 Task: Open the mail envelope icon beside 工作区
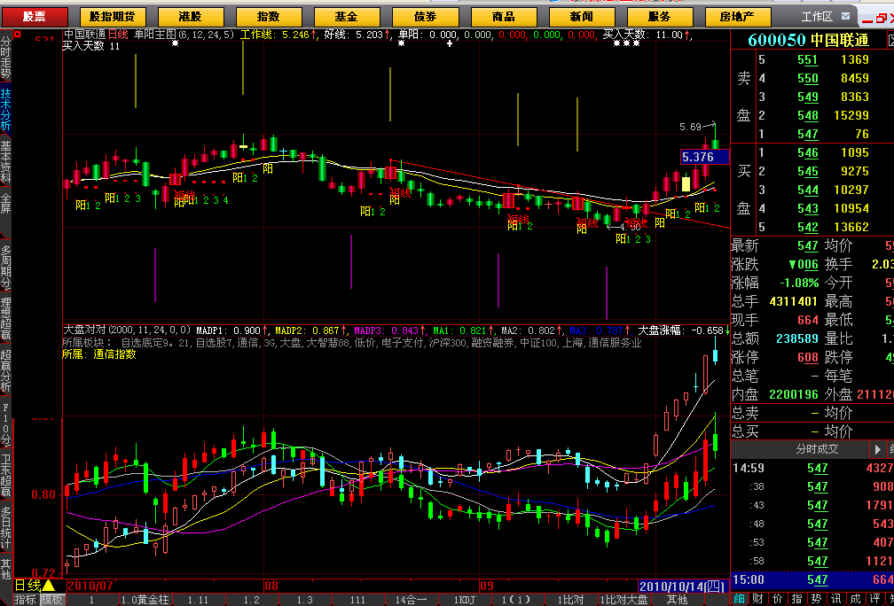click(846, 17)
